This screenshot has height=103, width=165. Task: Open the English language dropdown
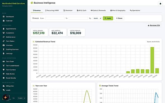[21, 98]
